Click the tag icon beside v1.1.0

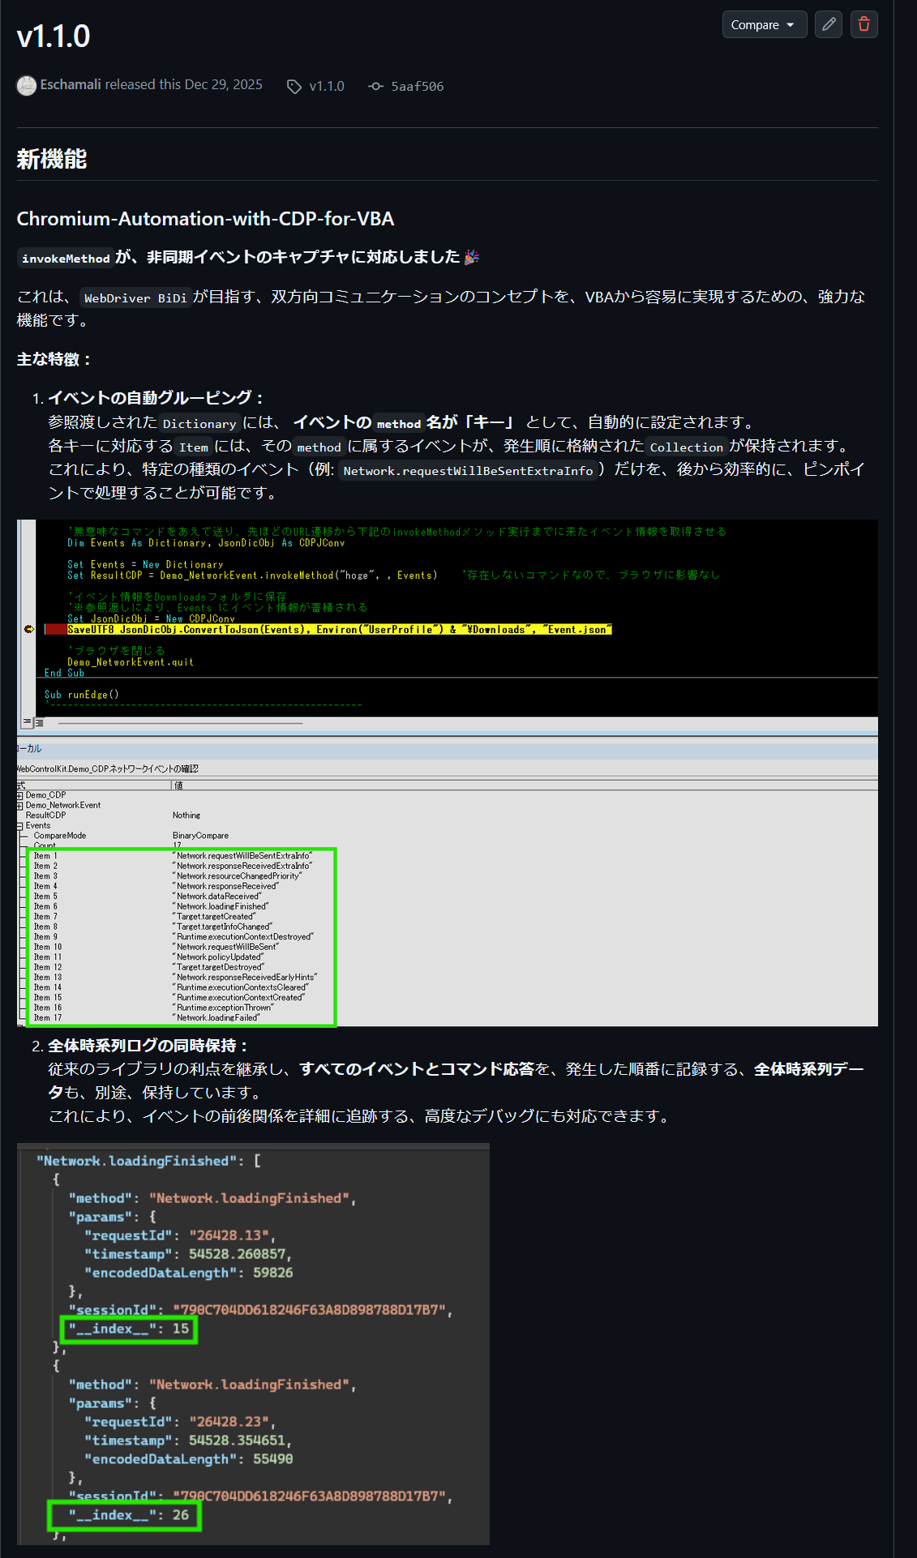294,86
